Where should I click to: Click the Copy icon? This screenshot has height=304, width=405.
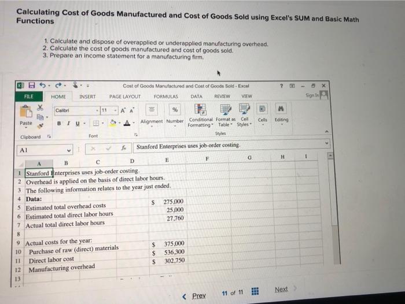click(40, 117)
